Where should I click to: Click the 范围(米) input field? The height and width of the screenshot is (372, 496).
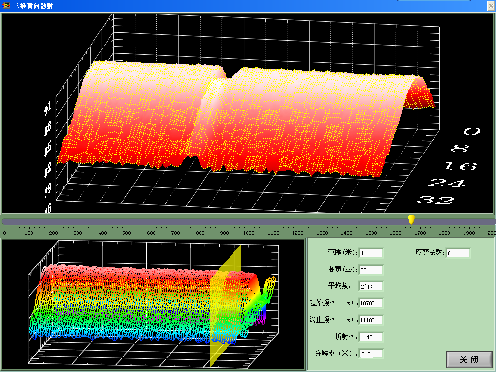coord(371,253)
